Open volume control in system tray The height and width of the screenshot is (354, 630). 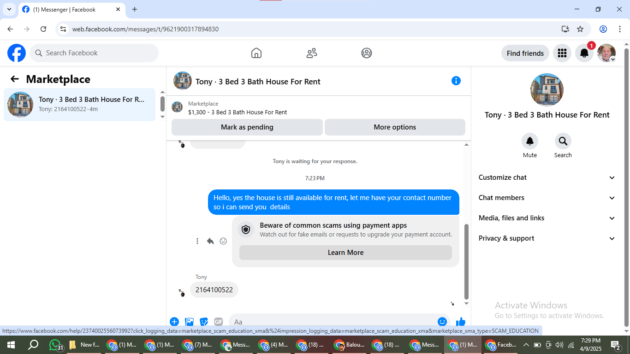click(559, 345)
